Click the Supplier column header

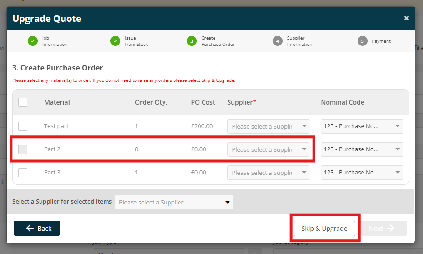[242, 102]
